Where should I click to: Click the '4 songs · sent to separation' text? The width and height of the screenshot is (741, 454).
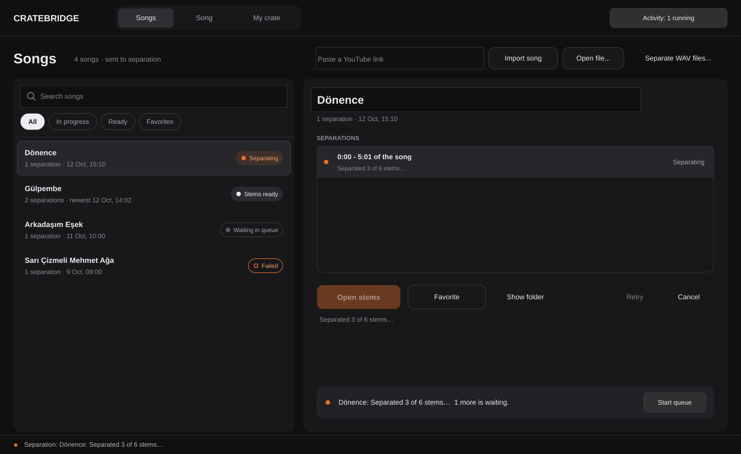pyautogui.click(x=117, y=59)
